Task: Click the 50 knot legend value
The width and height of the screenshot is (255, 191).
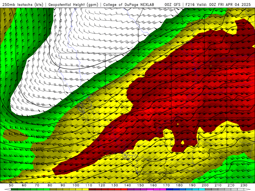Action: [x=11, y=185]
